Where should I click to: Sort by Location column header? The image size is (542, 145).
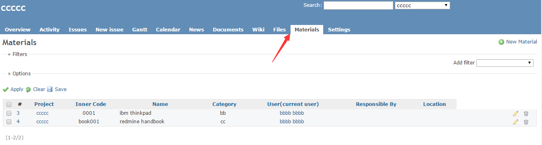coord(434,104)
